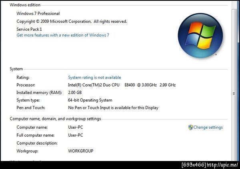Click the 'WORKGROUP' value

point(81,151)
